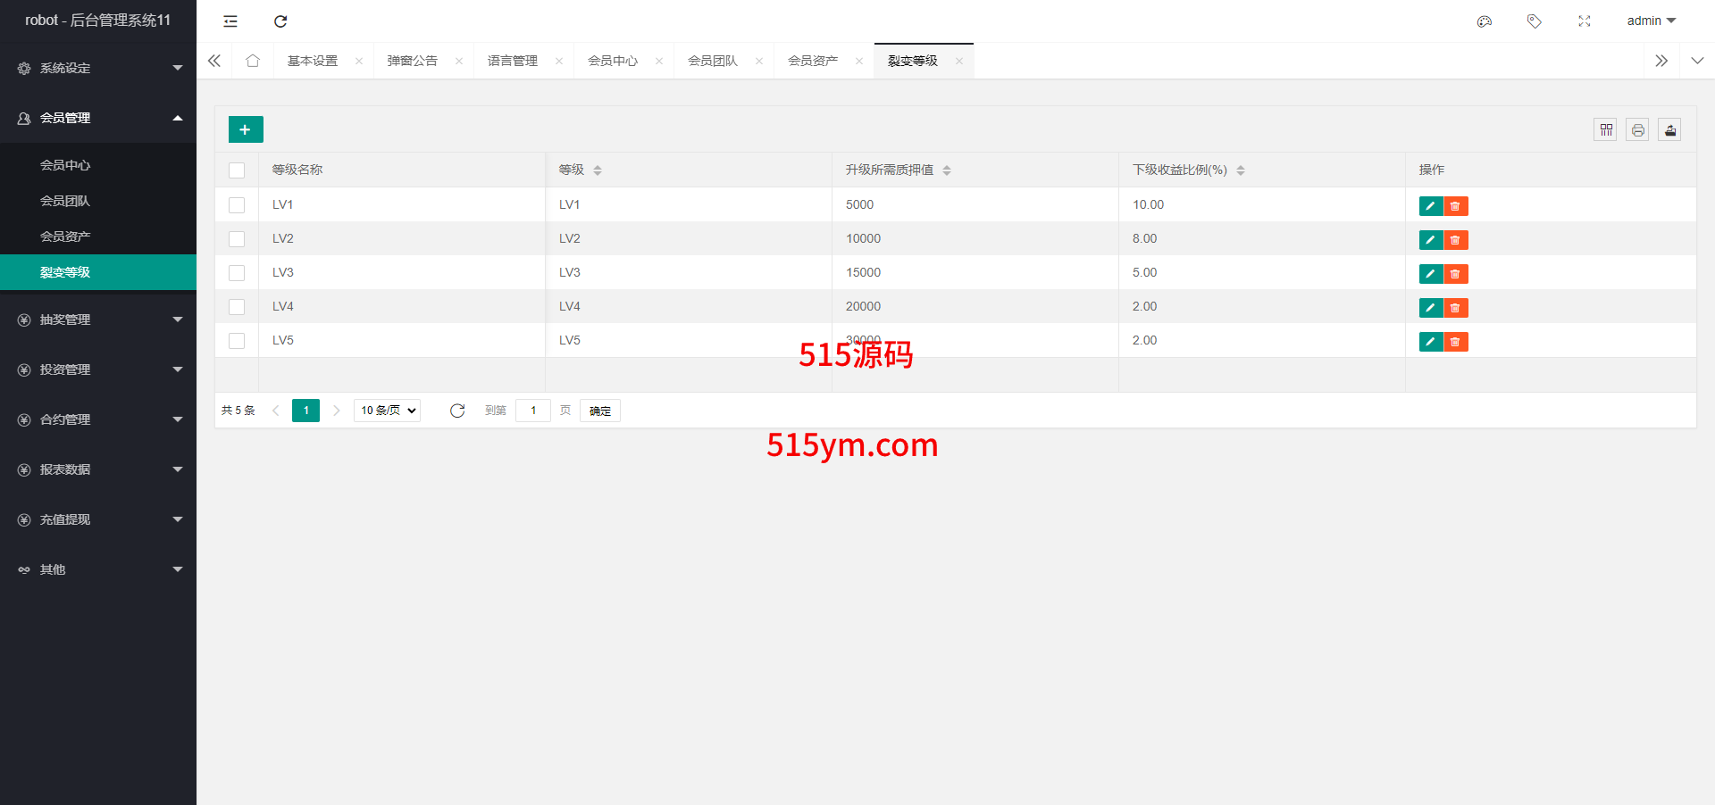Edit the LV1 level row

(1430, 206)
